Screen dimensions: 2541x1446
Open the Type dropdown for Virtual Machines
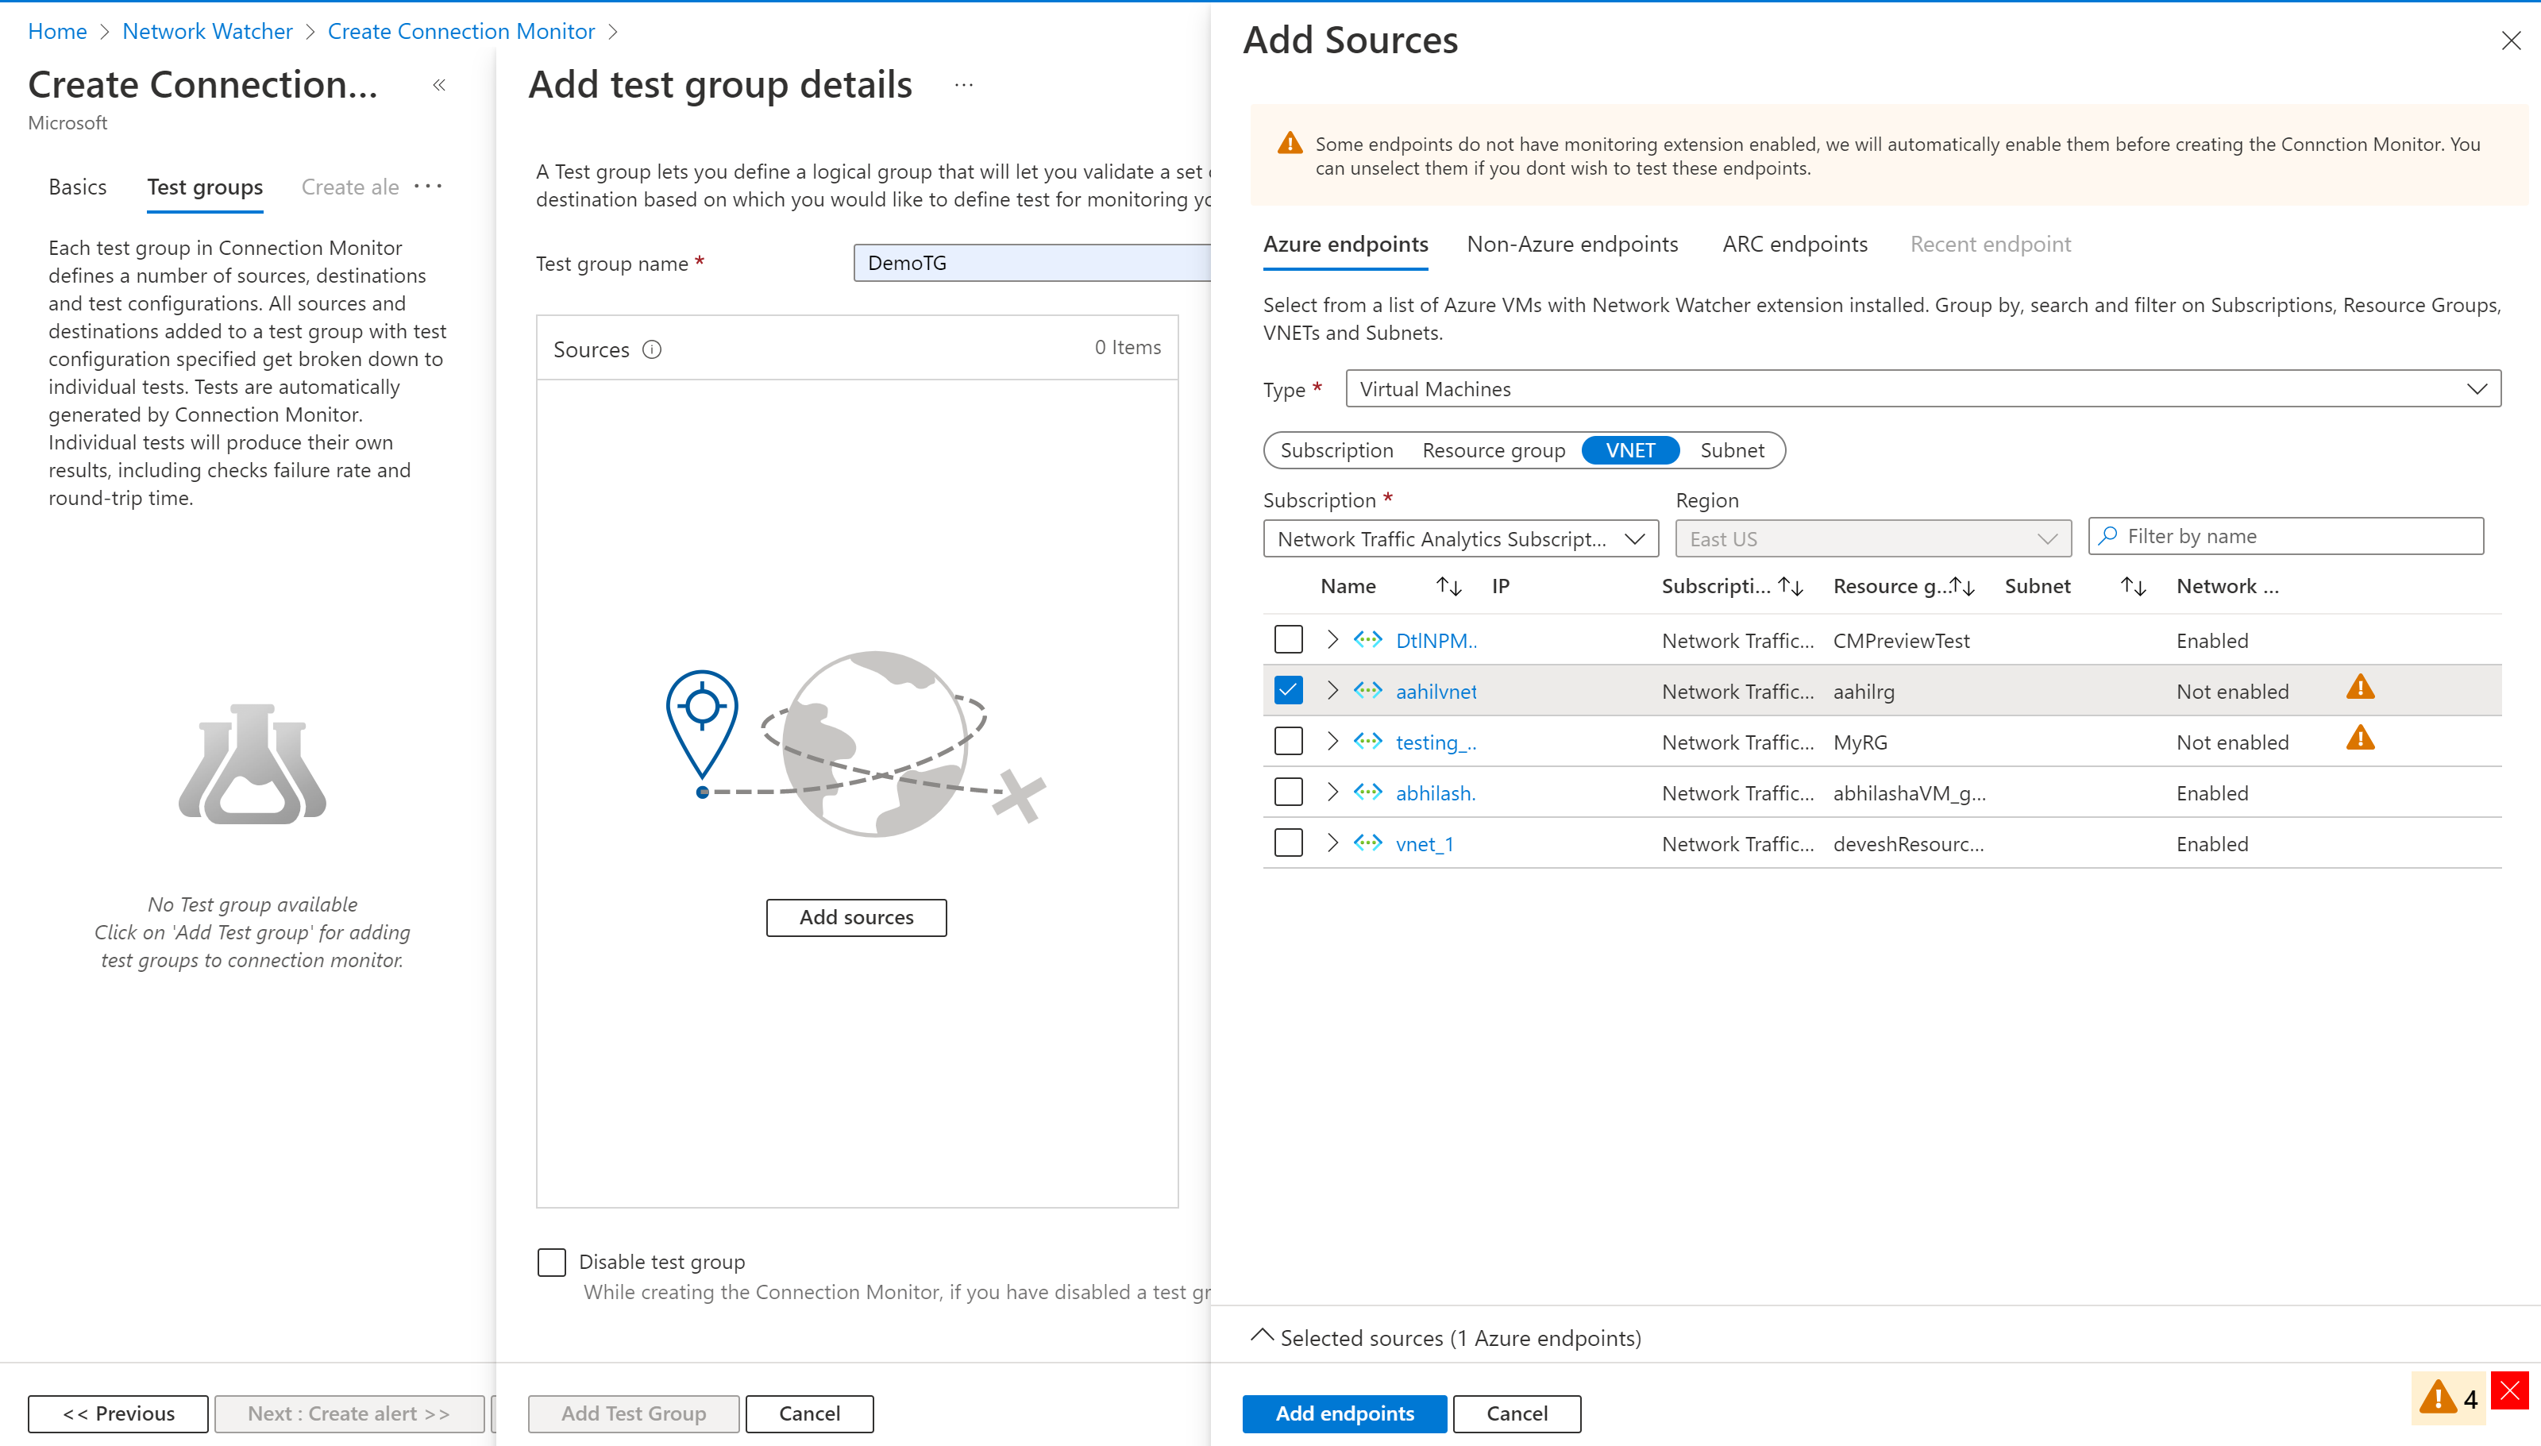point(1920,388)
